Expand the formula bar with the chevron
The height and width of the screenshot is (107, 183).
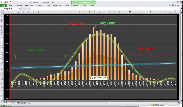[182, 8]
